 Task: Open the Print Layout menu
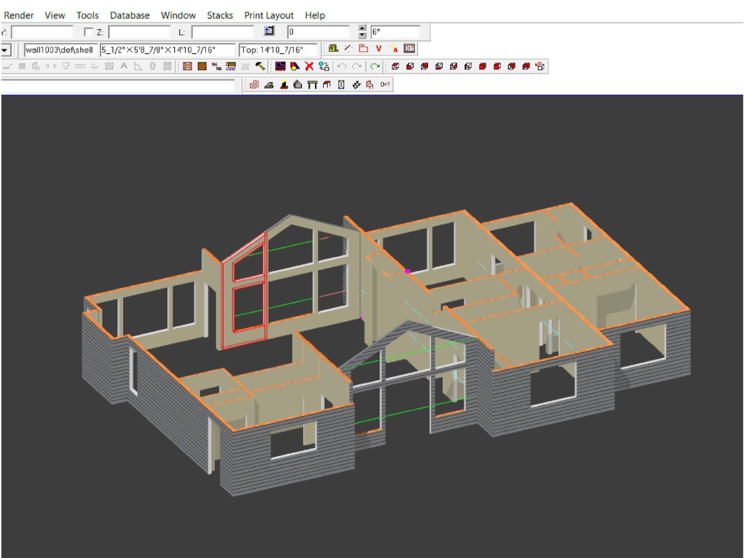[268, 16]
